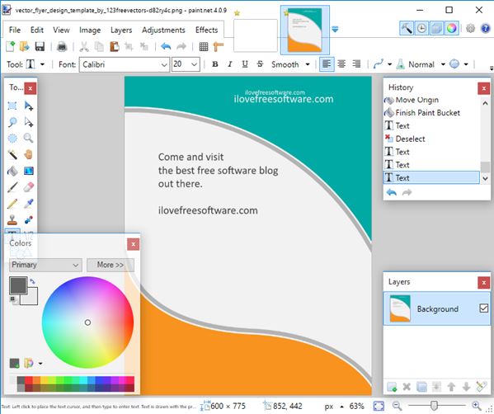The image size is (494, 414).
Task: Toggle the History window button
Action: 421,29
